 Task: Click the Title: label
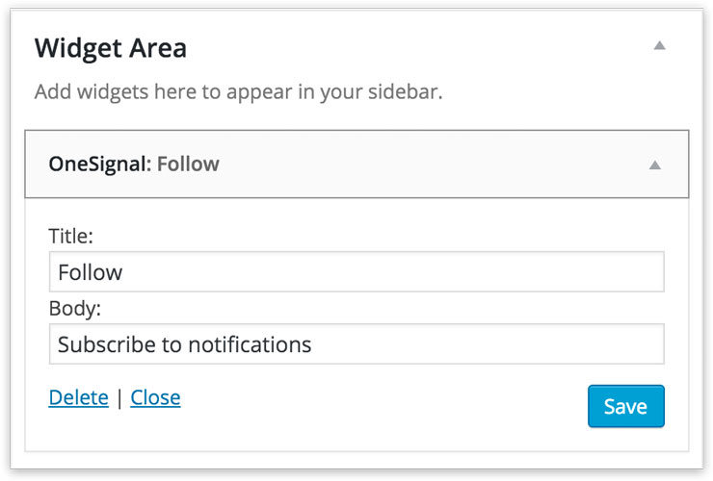coord(70,236)
